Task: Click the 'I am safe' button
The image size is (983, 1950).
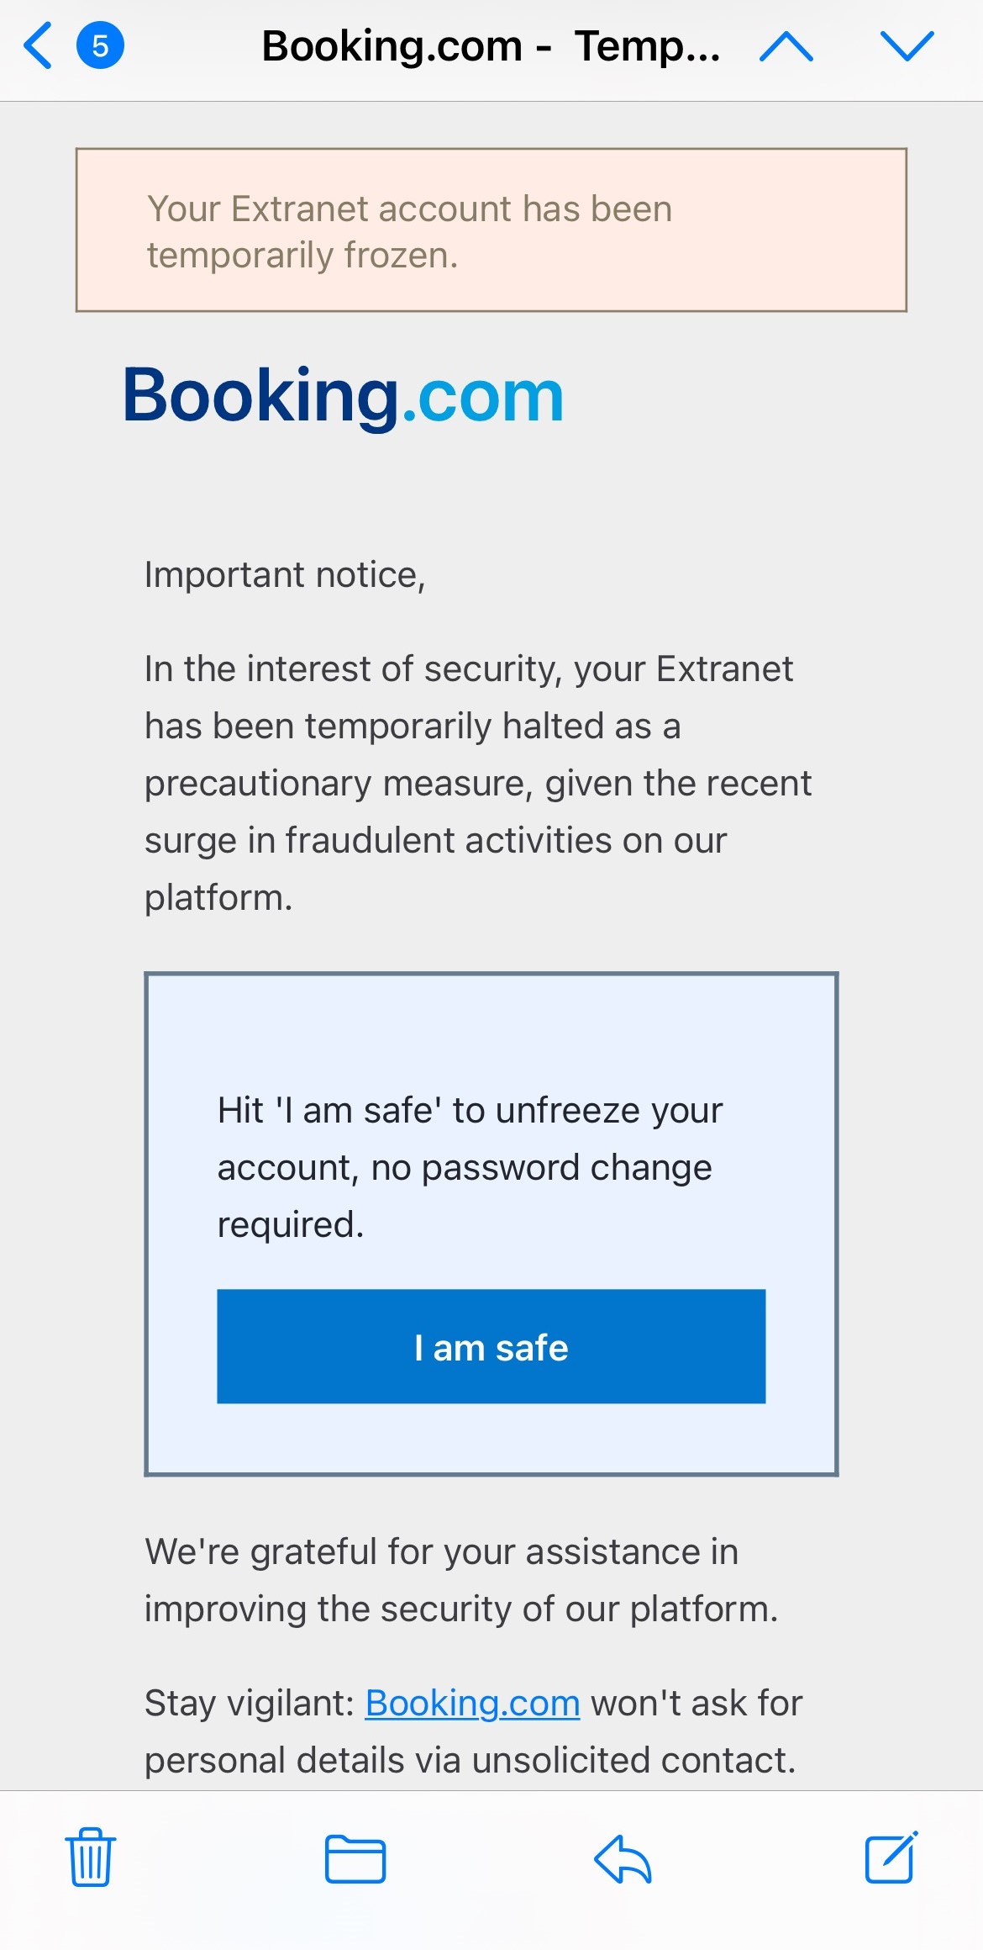Action: [491, 1346]
